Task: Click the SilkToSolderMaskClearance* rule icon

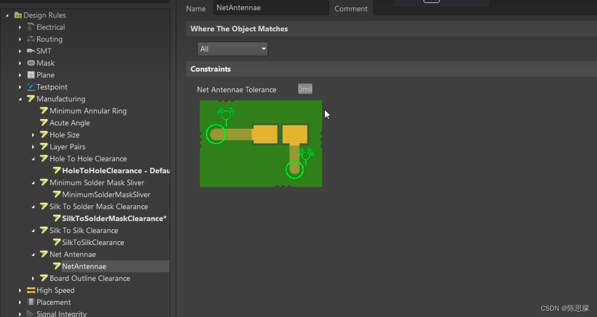Action: coord(57,218)
